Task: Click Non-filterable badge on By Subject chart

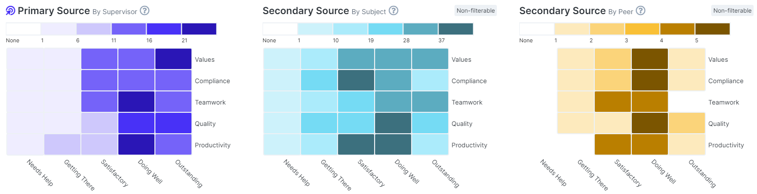Action: pyautogui.click(x=475, y=11)
